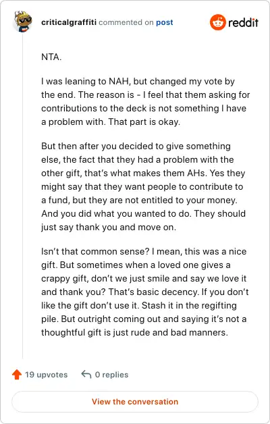Viewport: 270px width, 424px height.
Task: Click the line 'Stash it in the regifting'
Action: (x=189, y=306)
